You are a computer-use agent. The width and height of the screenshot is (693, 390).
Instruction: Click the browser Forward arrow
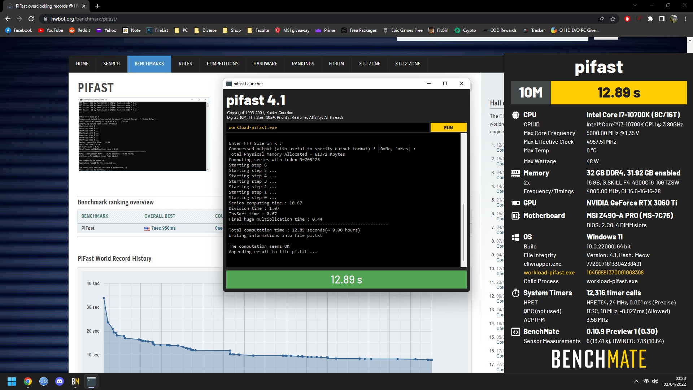pos(19,19)
